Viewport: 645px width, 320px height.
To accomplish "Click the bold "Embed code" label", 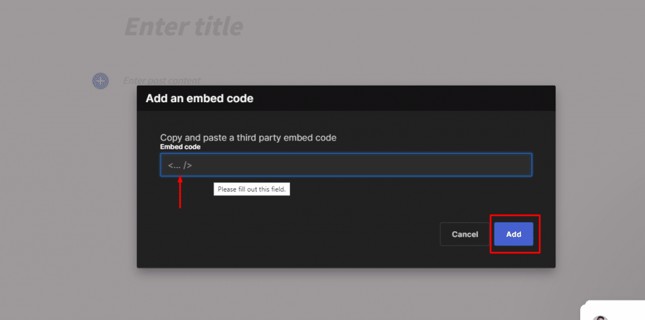I will (180, 147).
